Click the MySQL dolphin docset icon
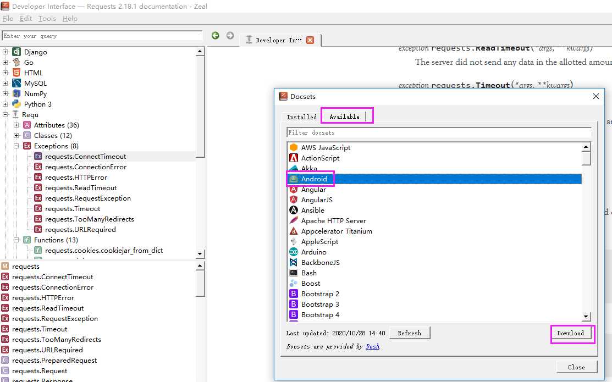The width and height of the screenshot is (612, 382). [x=16, y=83]
